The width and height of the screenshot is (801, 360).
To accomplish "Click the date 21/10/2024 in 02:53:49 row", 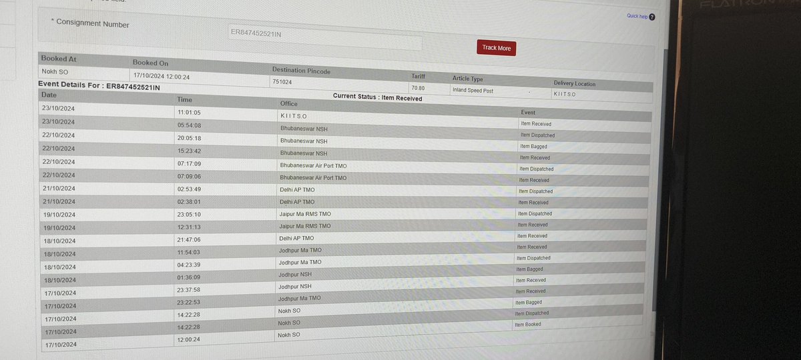I will click(58, 187).
